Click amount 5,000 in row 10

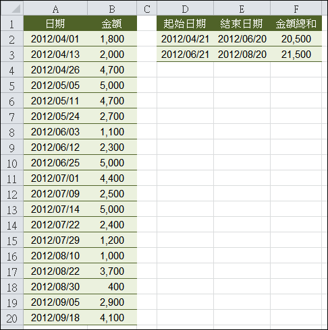click(x=112, y=163)
